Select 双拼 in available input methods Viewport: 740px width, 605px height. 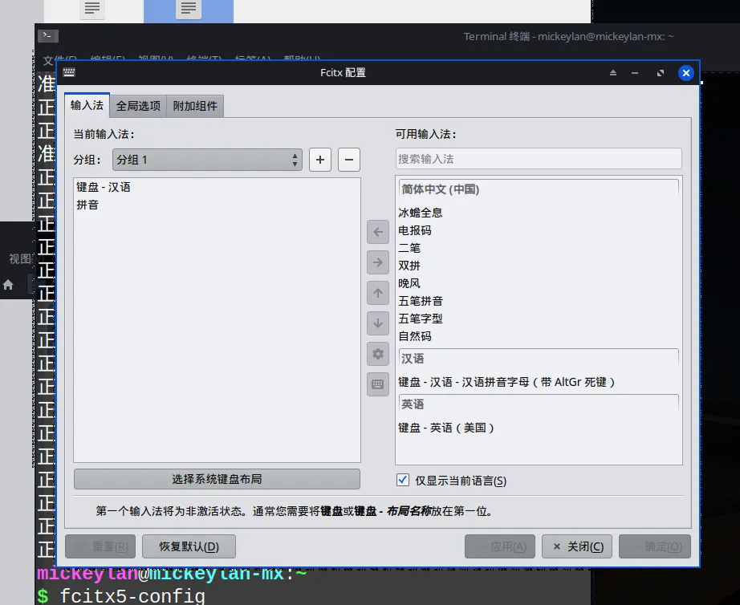[539, 266]
